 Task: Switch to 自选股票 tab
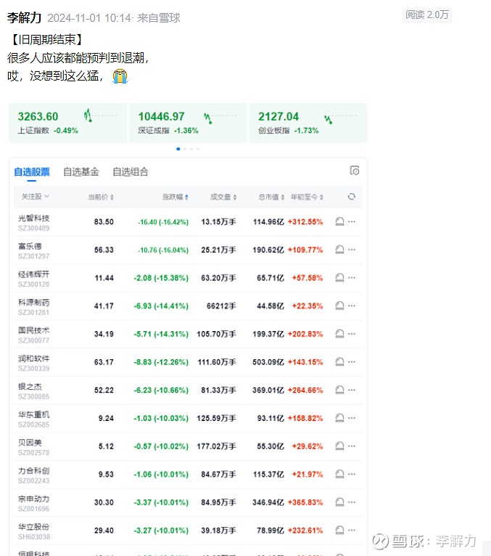(32, 172)
